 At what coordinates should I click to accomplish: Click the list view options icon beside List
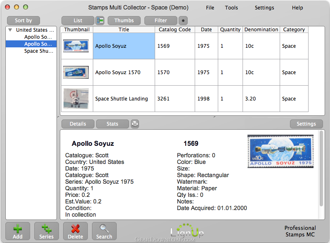click(100, 21)
